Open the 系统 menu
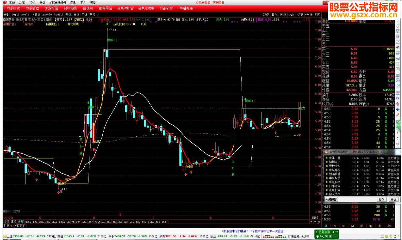 click(12, 3)
